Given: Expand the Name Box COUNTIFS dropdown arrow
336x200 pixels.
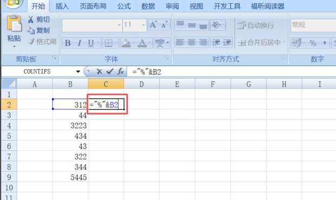Looking at the screenshot, I should pyautogui.click(x=78, y=71).
